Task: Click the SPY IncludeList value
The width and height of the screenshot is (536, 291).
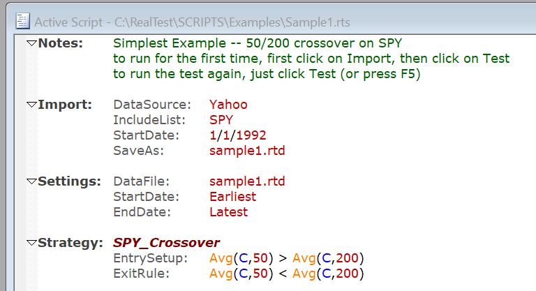Action: click(221, 120)
